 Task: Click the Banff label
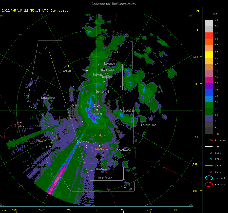pos(42,141)
